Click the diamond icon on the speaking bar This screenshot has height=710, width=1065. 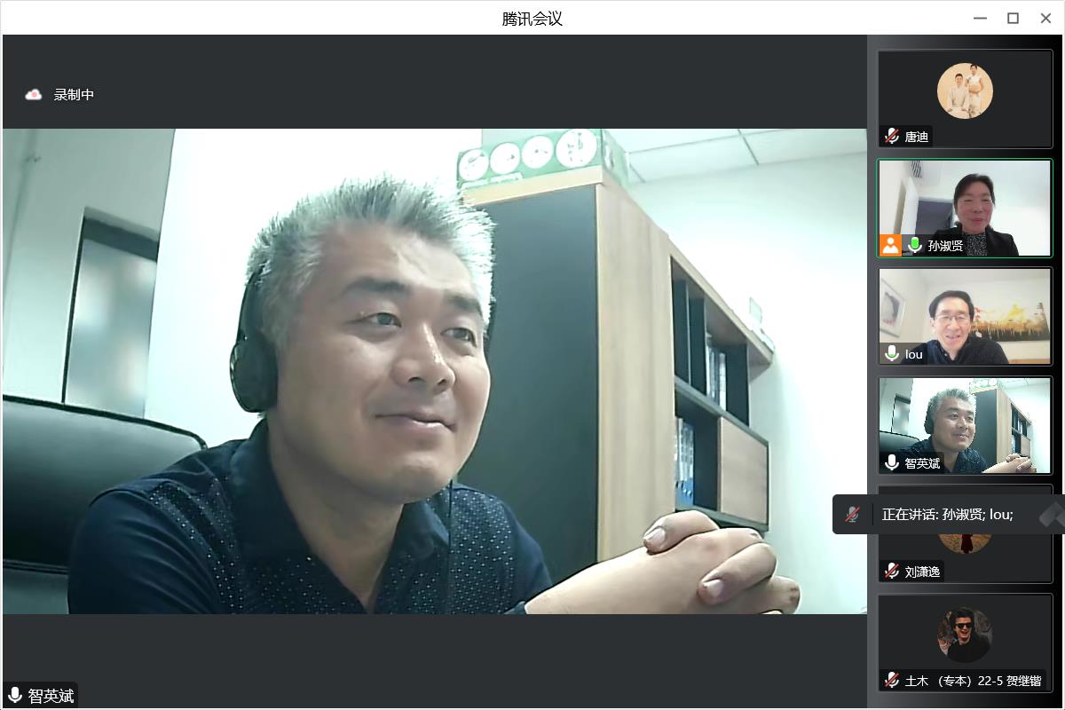coord(1052,515)
